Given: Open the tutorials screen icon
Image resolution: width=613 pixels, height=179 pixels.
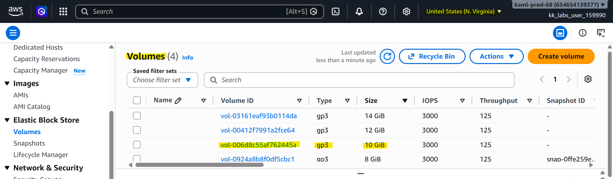Looking at the screenshot, I should tap(601, 33).
